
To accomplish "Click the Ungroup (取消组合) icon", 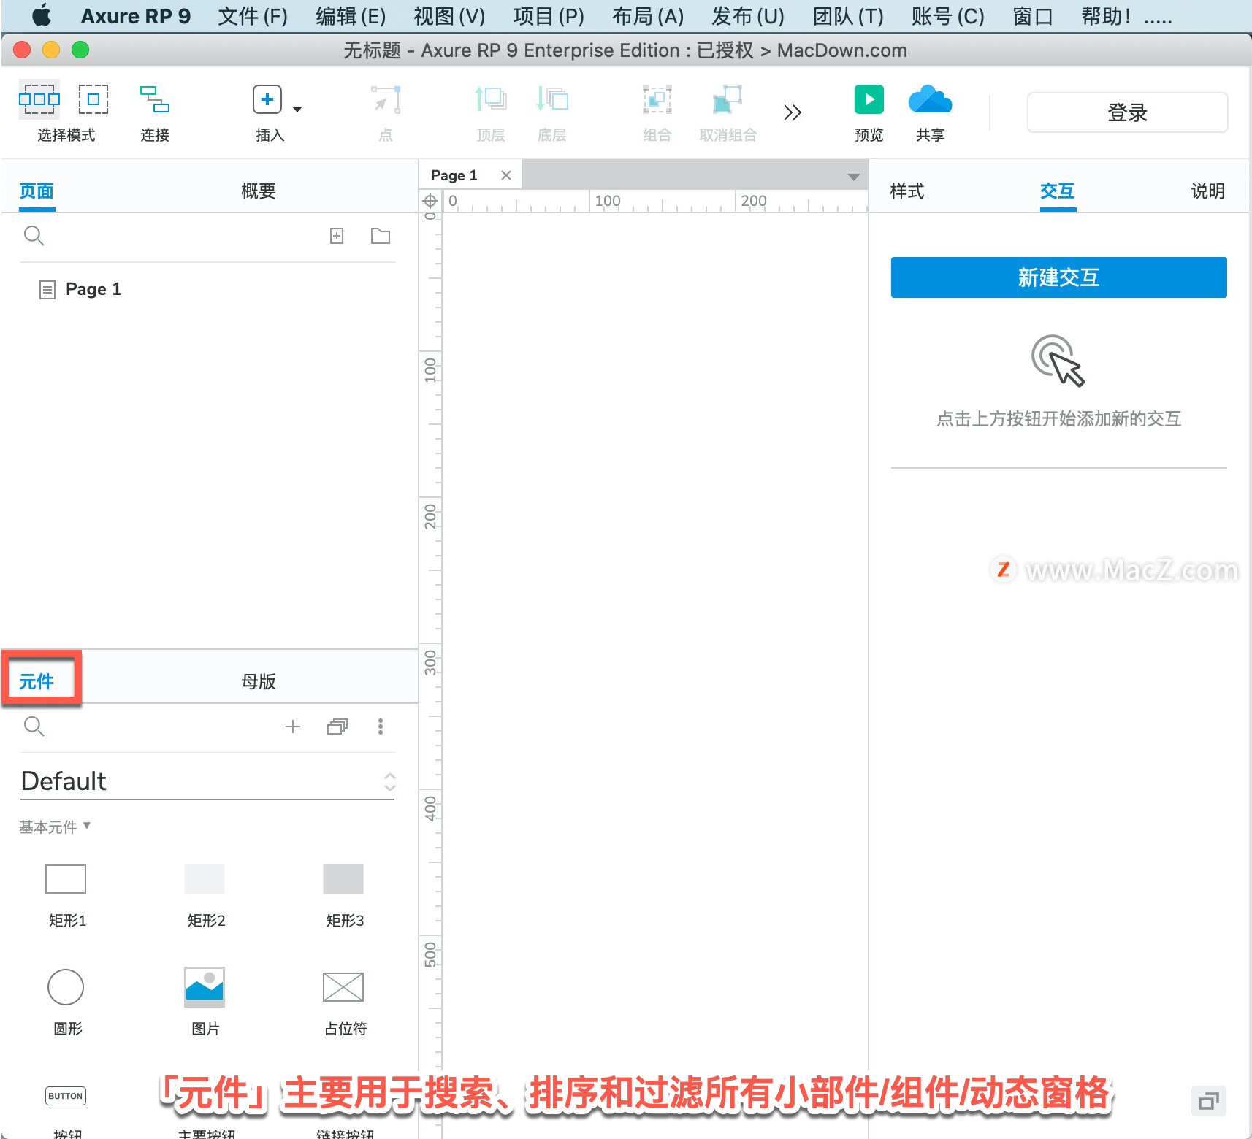I will pyautogui.click(x=728, y=99).
